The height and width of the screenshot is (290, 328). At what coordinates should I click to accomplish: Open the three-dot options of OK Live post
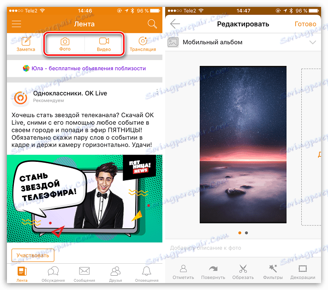pyautogui.click(x=157, y=92)
